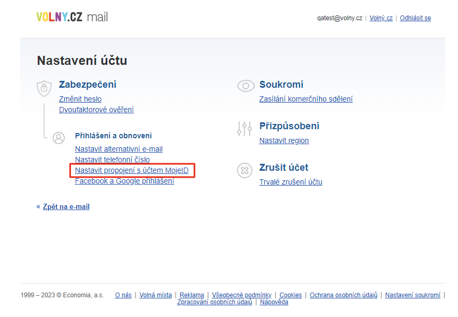Open Nastavení soukromí footer link
The image size is (458, 317).
point(413,295)
